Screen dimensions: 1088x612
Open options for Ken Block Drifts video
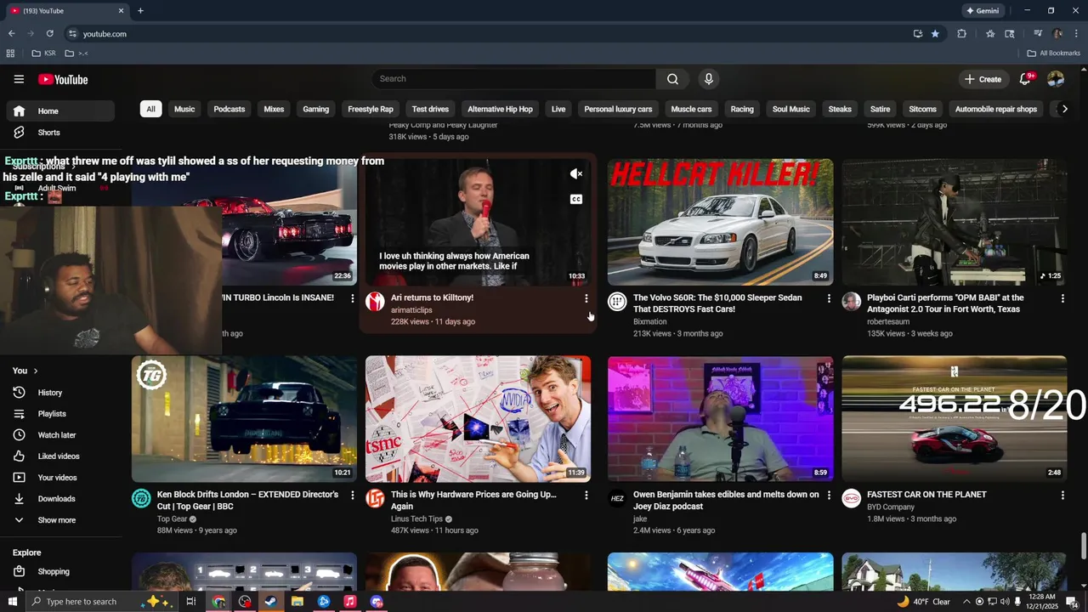click(x=353, y=495)
